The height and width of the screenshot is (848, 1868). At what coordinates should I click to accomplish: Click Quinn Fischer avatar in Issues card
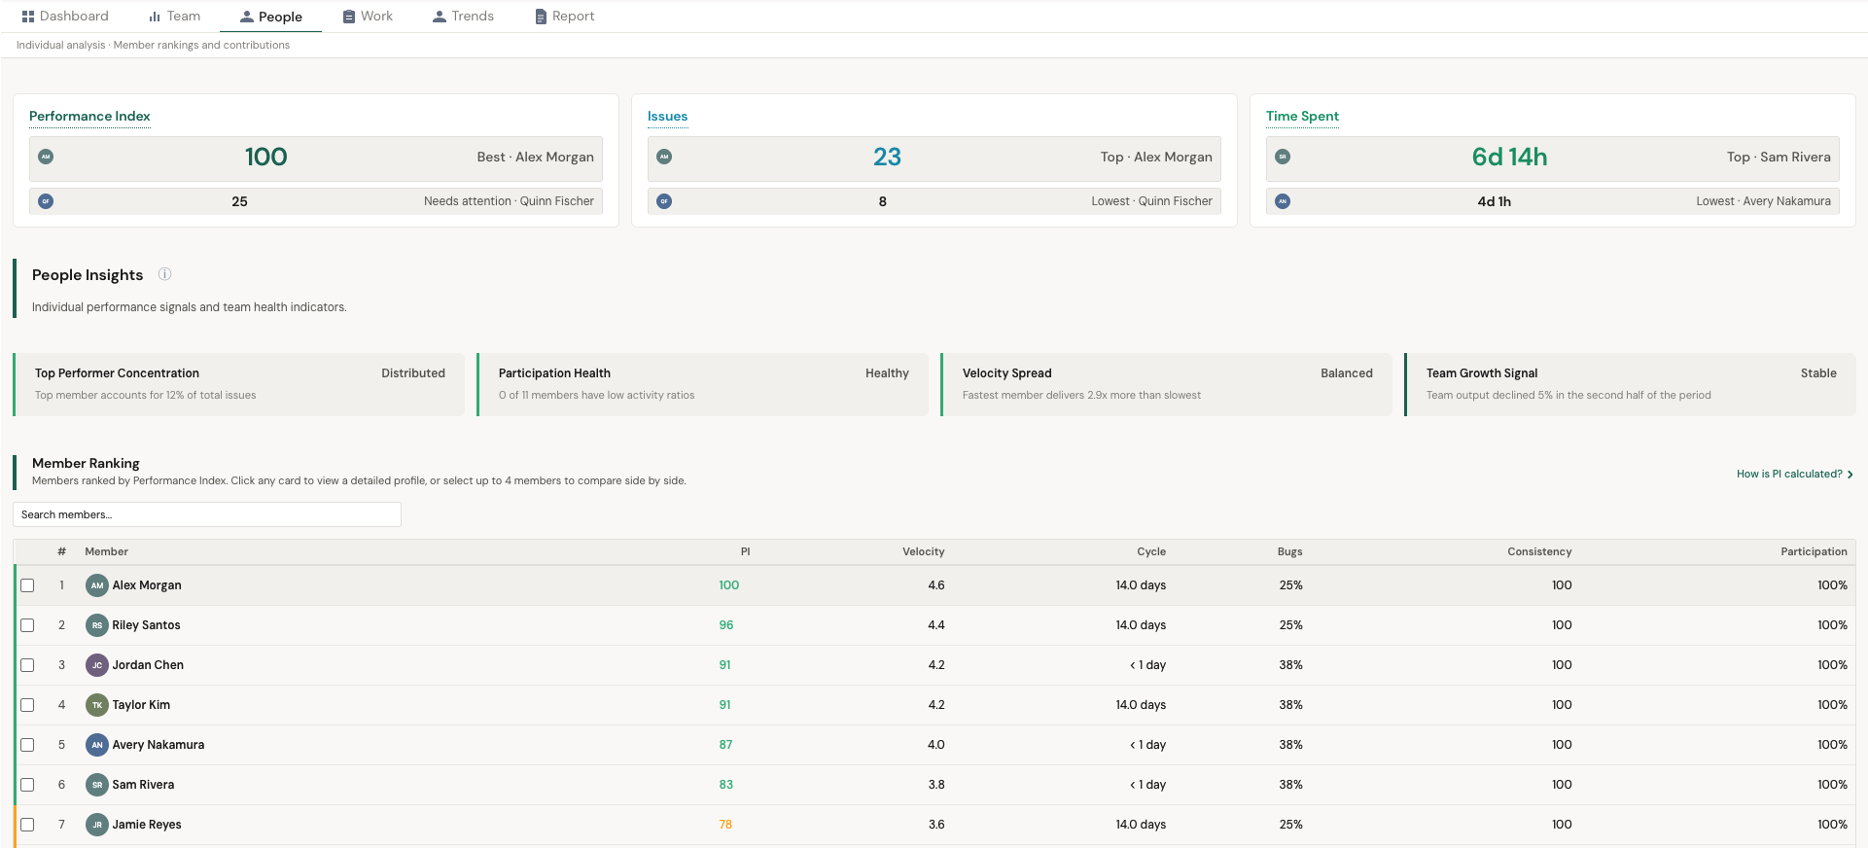click(664, 201)
